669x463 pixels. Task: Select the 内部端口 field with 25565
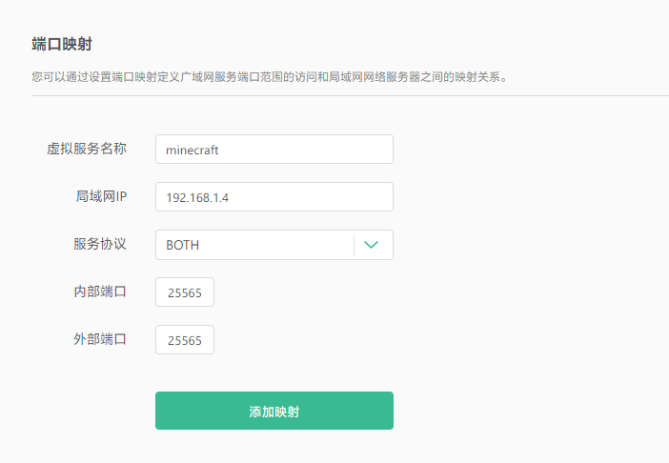pyautogui.click(x=185, y=292)
